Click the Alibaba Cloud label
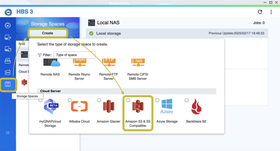The image size is (280, 151). 79,121
